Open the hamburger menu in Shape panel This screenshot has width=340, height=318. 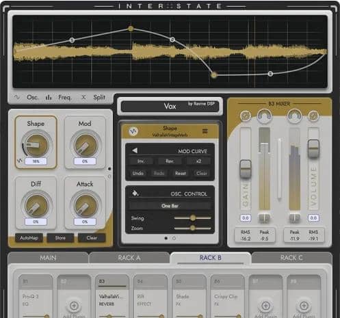coord(205,131)
